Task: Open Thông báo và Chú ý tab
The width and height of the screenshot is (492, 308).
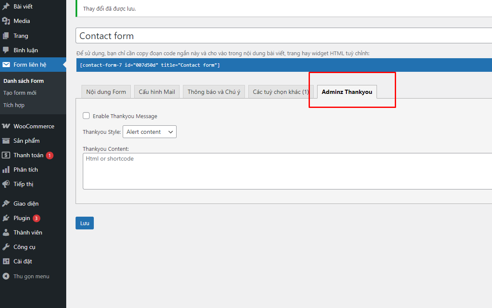Action: 214,92
